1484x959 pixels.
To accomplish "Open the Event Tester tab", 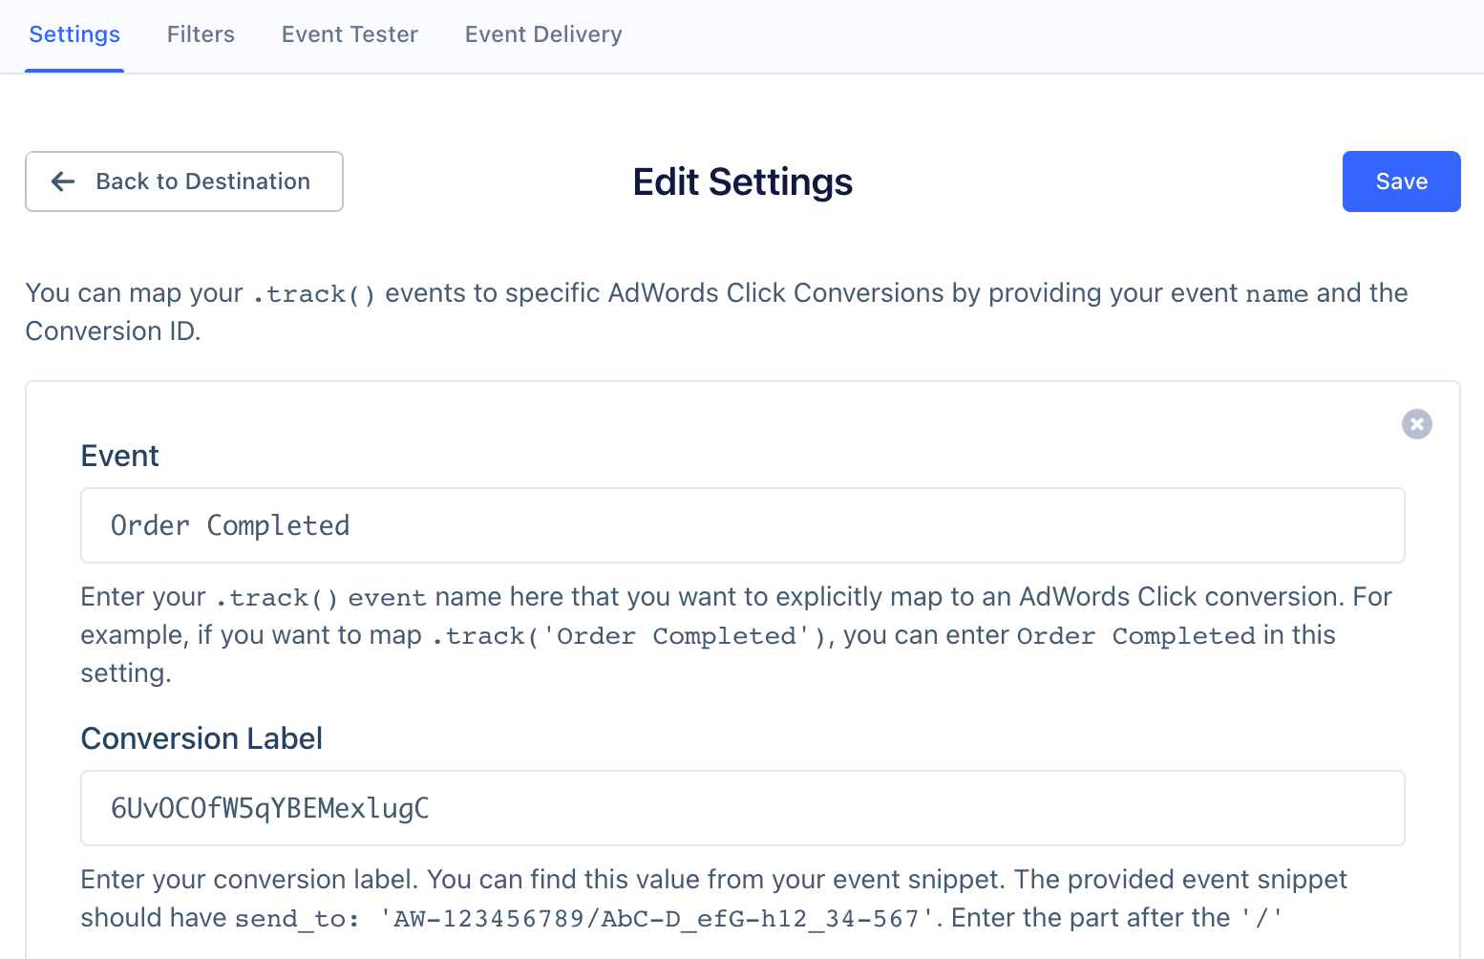I will coord(349,34).
